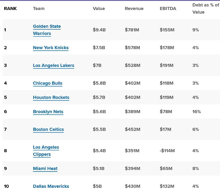Click the Team column header
Screen dimensions: 220x189
[x=39, y=8]
